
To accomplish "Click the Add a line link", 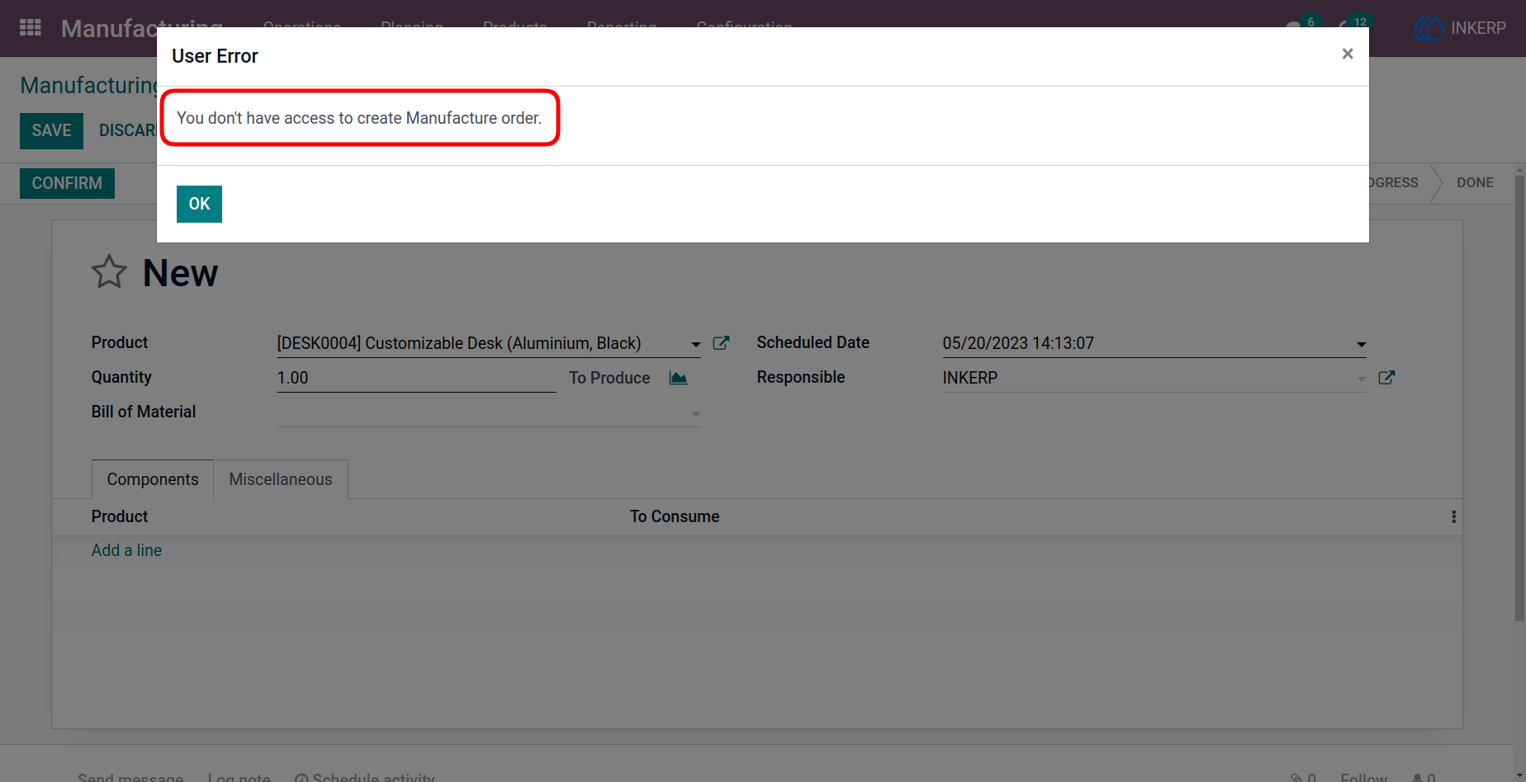I will coord(126,550).
